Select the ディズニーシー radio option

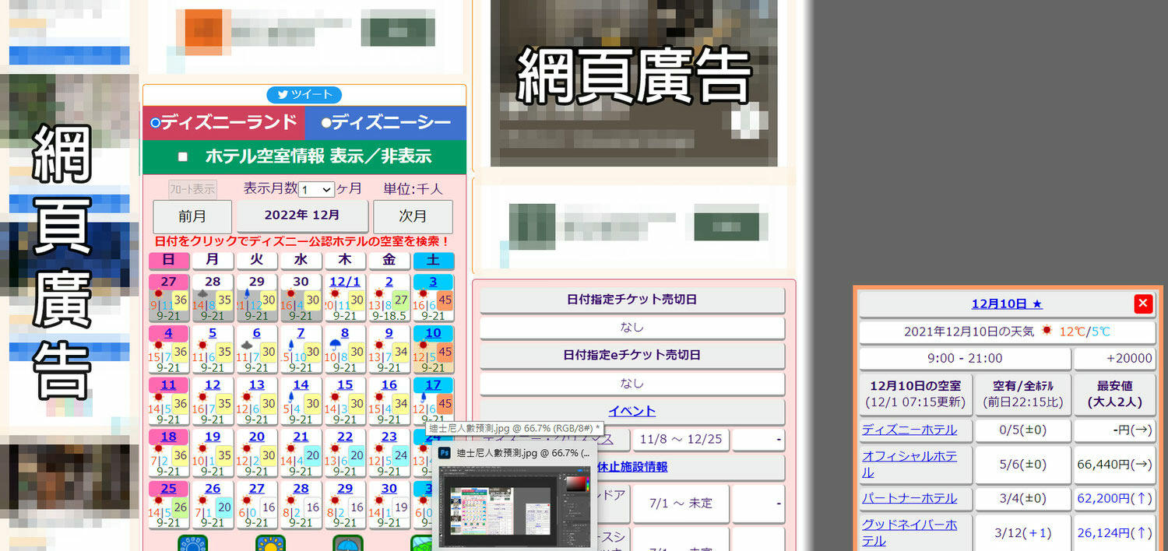pyautogui.click(x=325, y=122)
